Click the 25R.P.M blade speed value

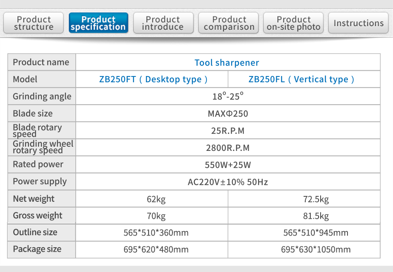tap(228, 131)
